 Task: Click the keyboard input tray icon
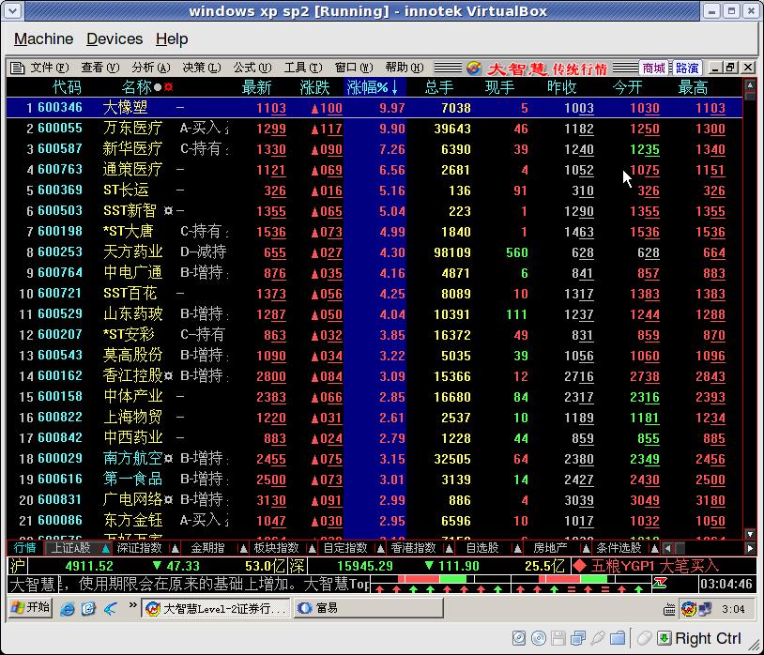point(669,609)
